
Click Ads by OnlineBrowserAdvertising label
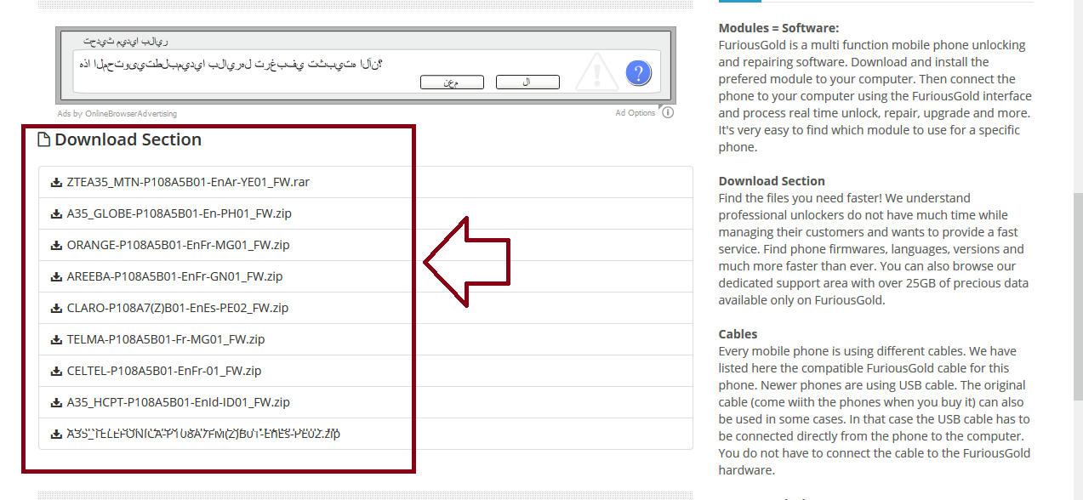117,114
